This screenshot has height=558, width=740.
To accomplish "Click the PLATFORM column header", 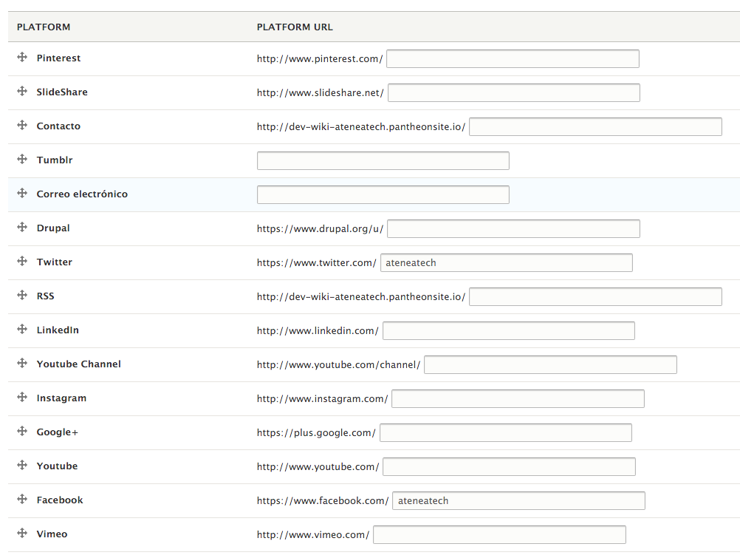I will [x=44, y=27].
